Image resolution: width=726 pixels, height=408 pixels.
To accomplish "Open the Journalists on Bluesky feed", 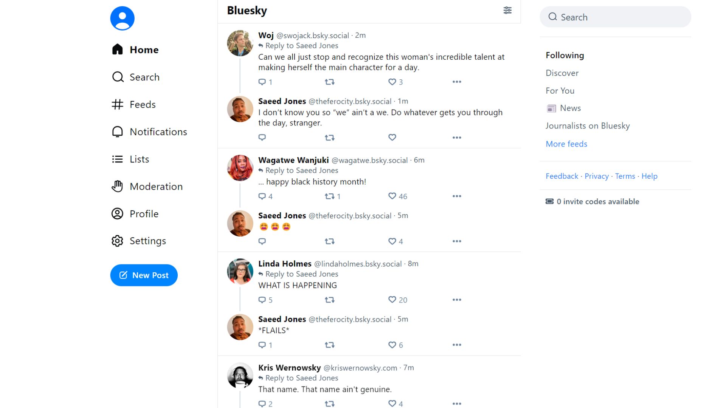I will [588, 125].
